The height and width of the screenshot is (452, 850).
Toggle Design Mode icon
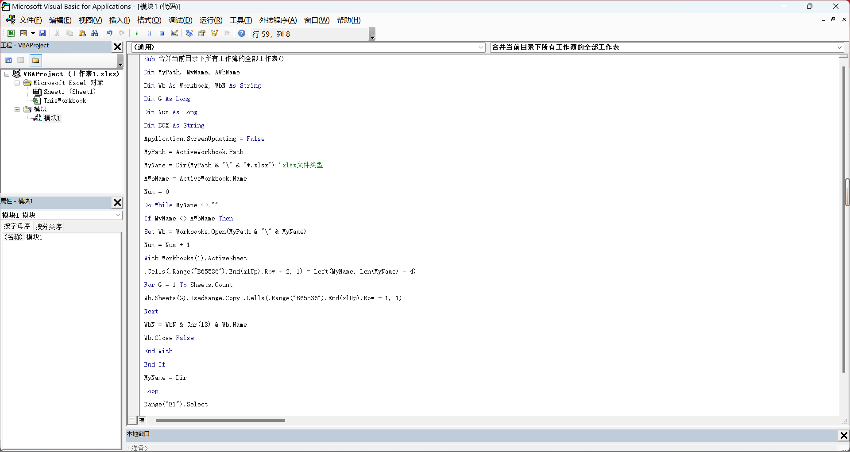pos(174,34)
